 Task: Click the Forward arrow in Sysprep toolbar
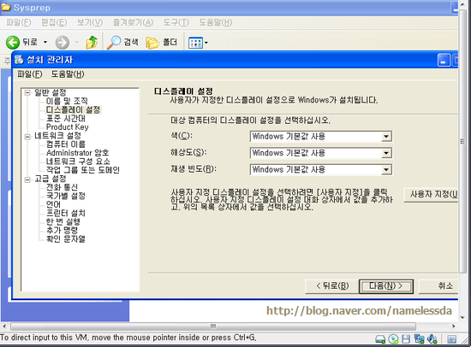63,42
